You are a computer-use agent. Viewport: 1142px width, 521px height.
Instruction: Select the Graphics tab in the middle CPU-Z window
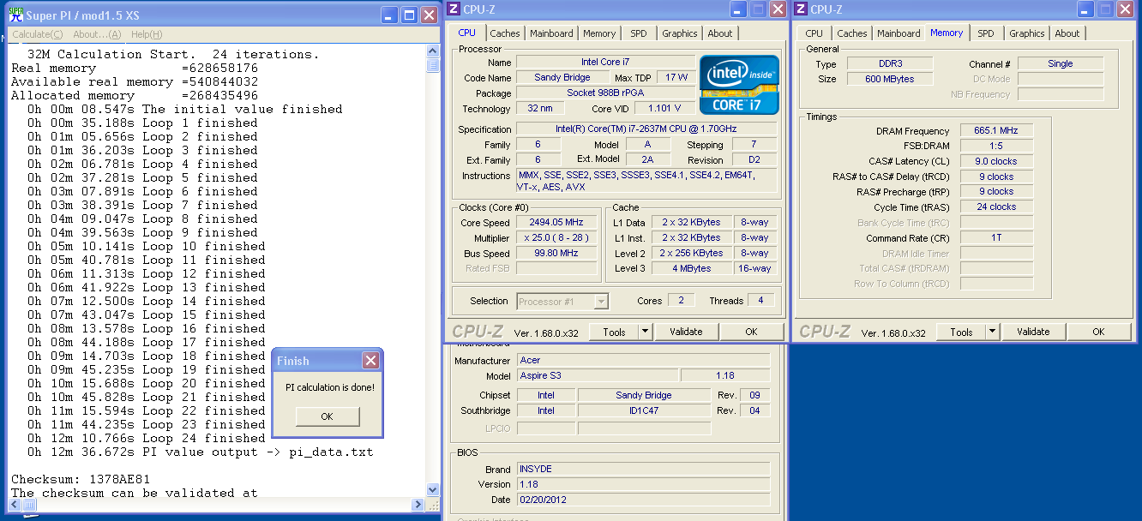(x=680, y=33)
